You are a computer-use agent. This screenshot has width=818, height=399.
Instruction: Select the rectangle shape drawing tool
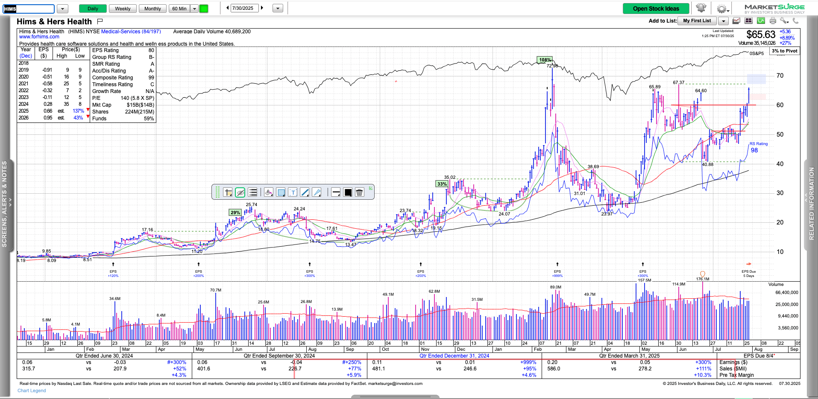click(x=281, y=192)
